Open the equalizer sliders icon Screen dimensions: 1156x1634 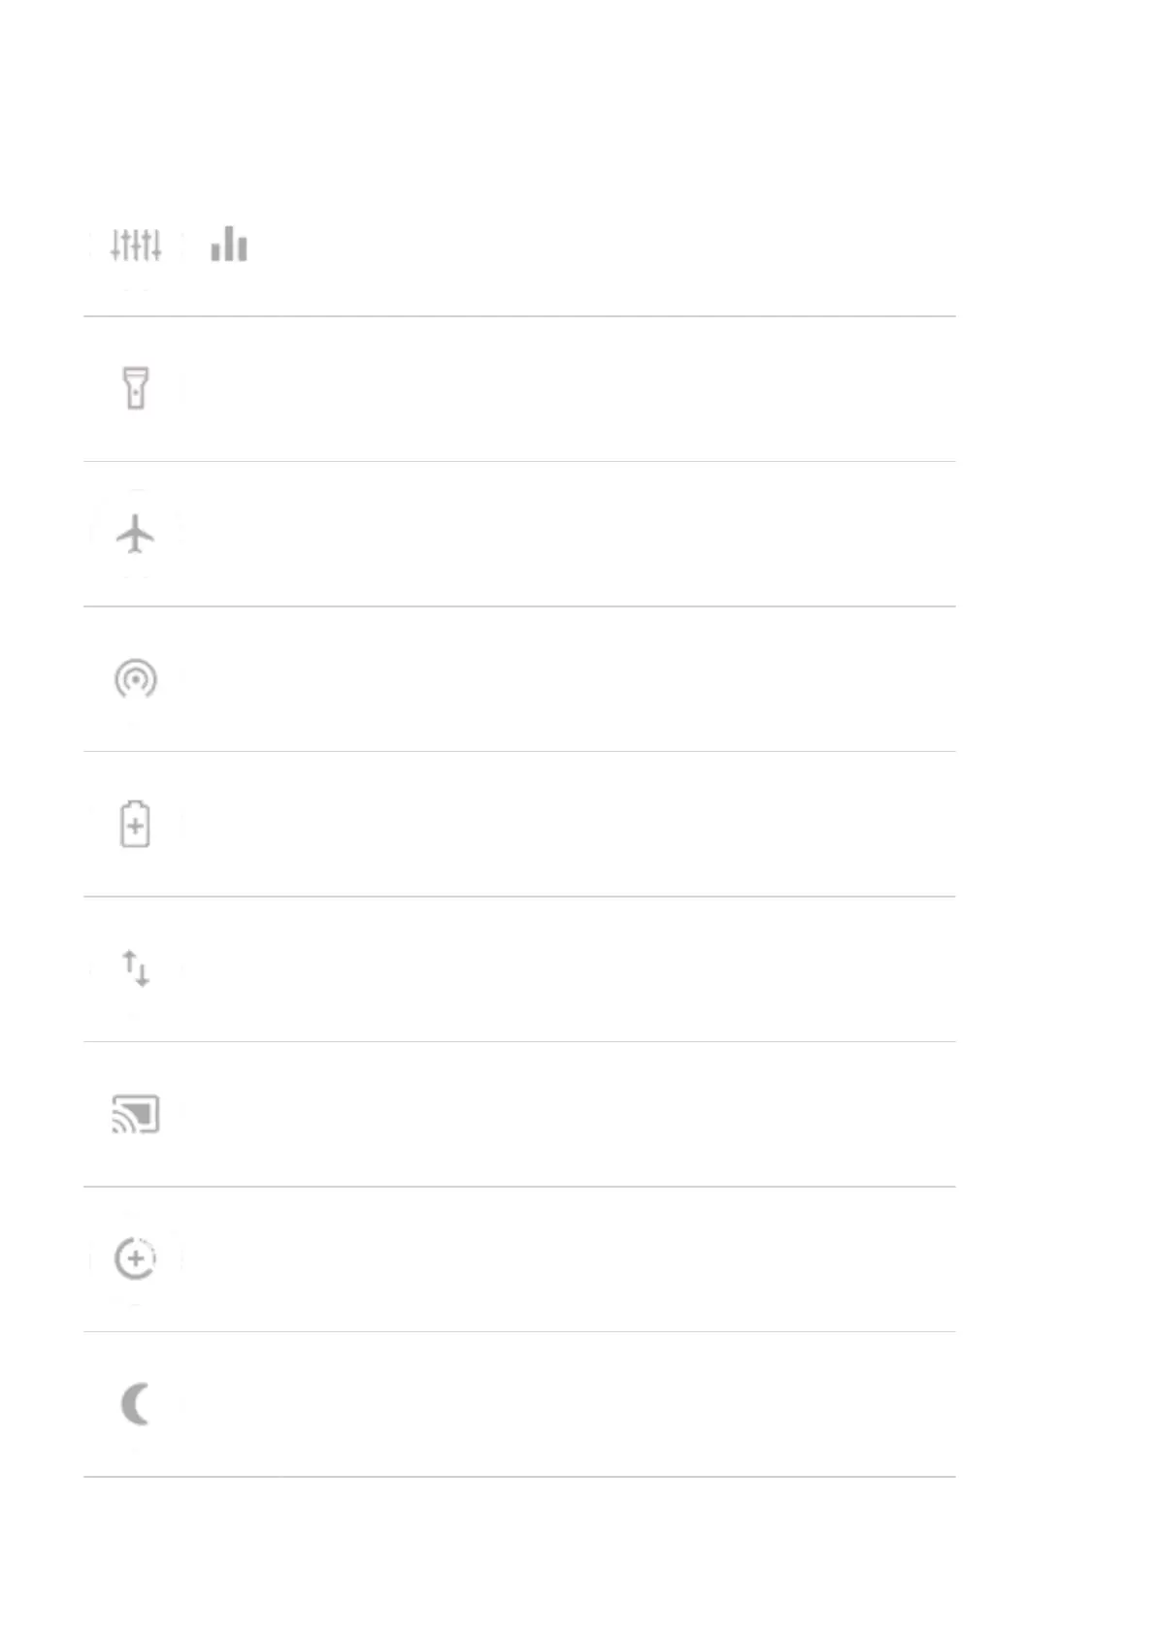click(136, 245)
